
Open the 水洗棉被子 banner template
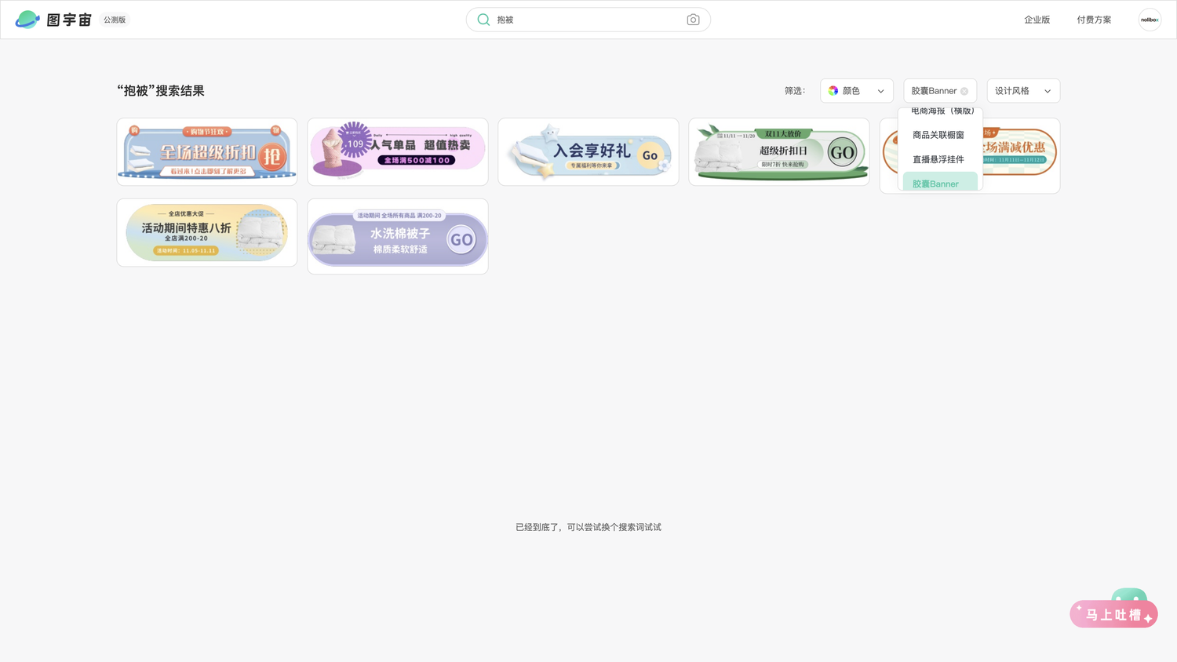(398, 236)
